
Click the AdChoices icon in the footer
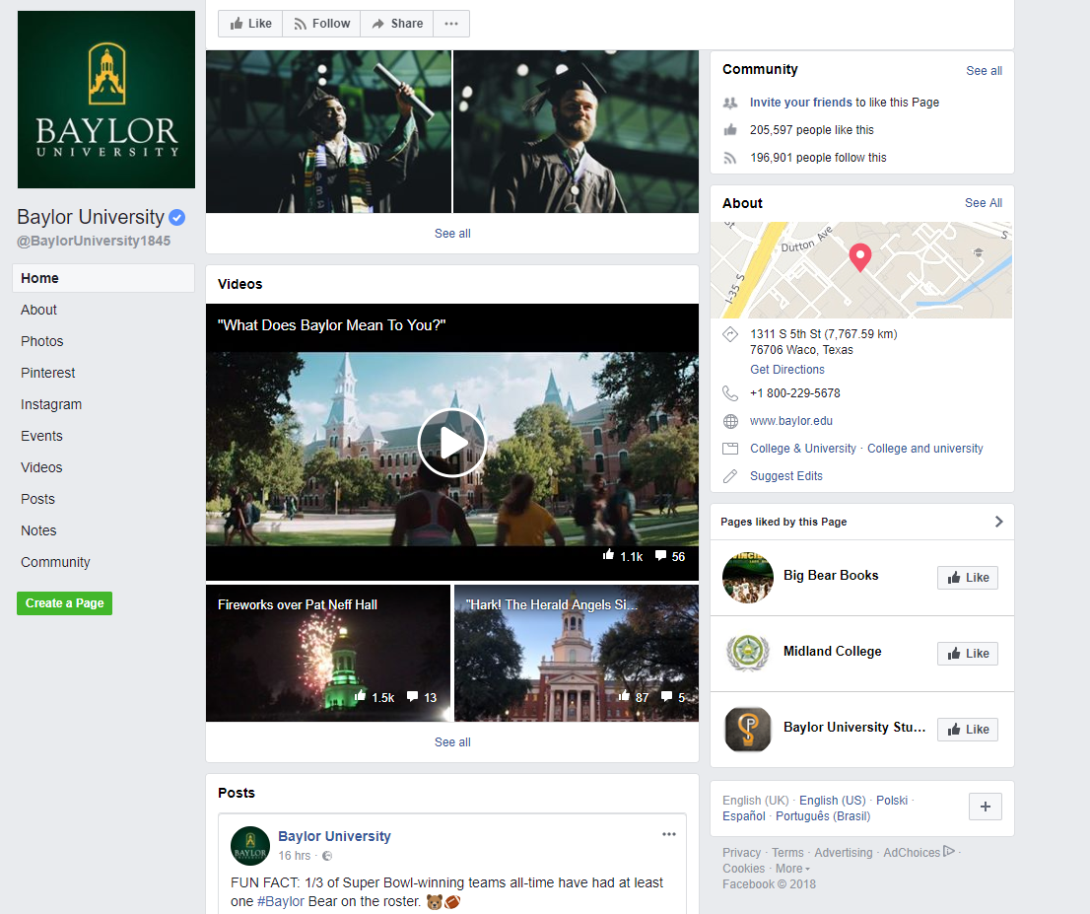pos(949,852)
